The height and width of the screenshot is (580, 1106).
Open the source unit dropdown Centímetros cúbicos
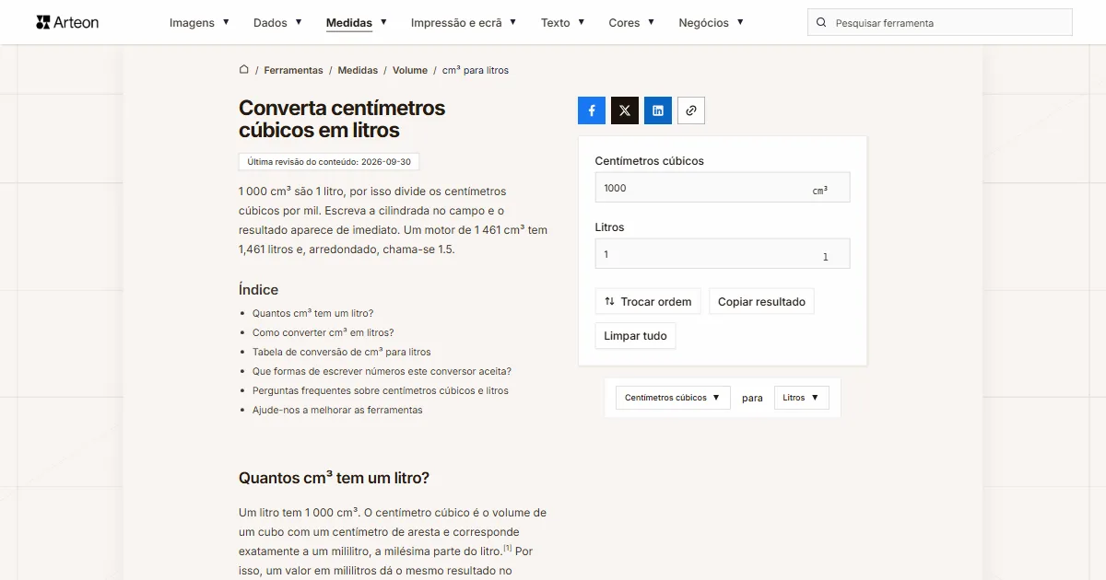[x=673, y=398]
